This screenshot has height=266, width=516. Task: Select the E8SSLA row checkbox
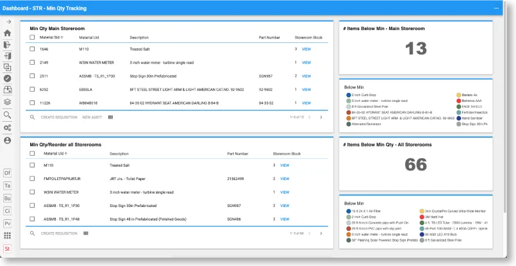(32, 90)
